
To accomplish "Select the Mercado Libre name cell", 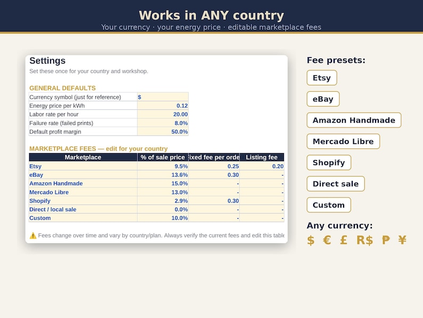I will point(83,192).
